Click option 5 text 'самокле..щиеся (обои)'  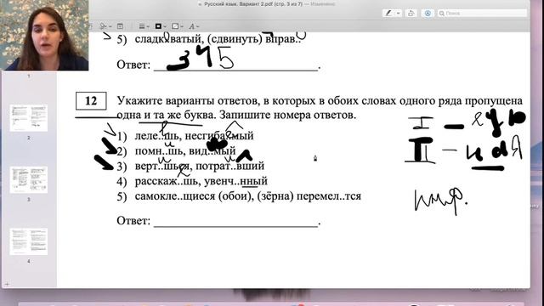(x=193, y=196)
